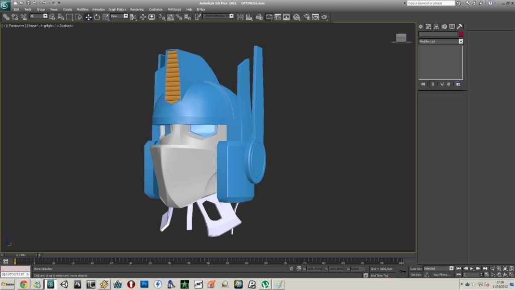
Task: Activate the Select and Rotate tool
Action: [97, 17]
